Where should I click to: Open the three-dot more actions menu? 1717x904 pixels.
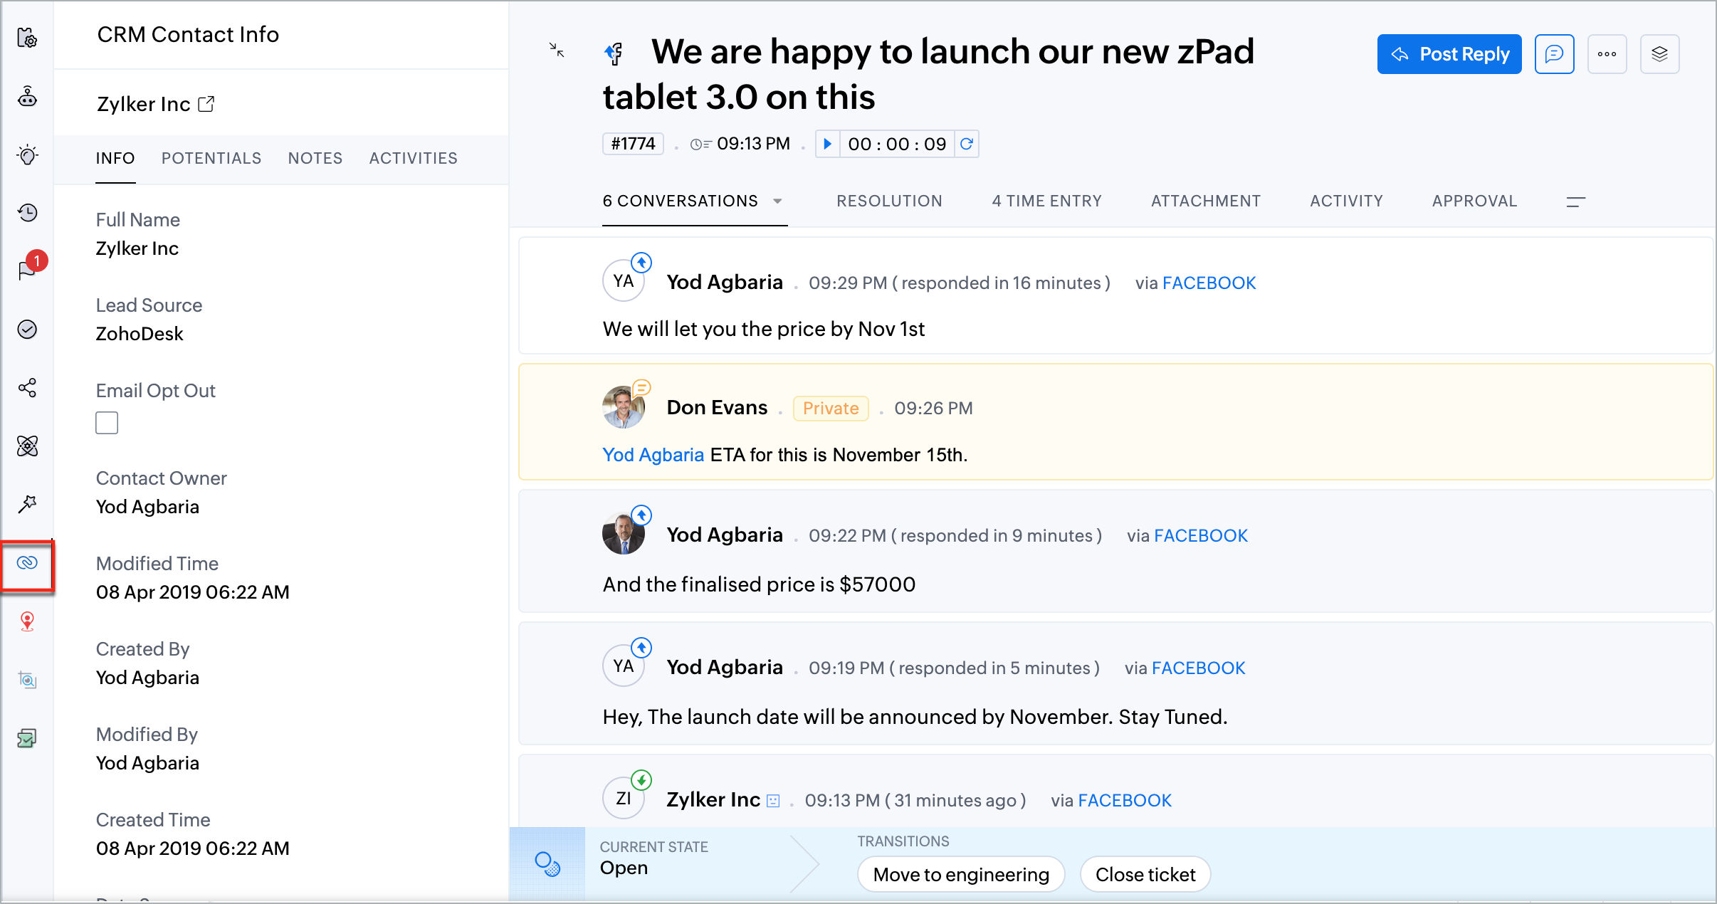tap(1607, 54)
